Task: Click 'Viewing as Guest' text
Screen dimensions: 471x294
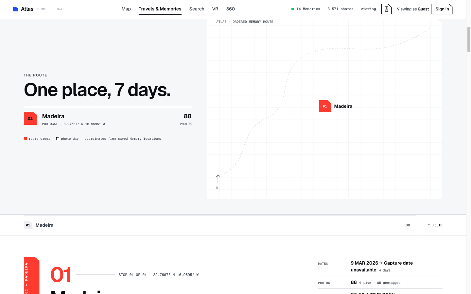Action: 413,9
